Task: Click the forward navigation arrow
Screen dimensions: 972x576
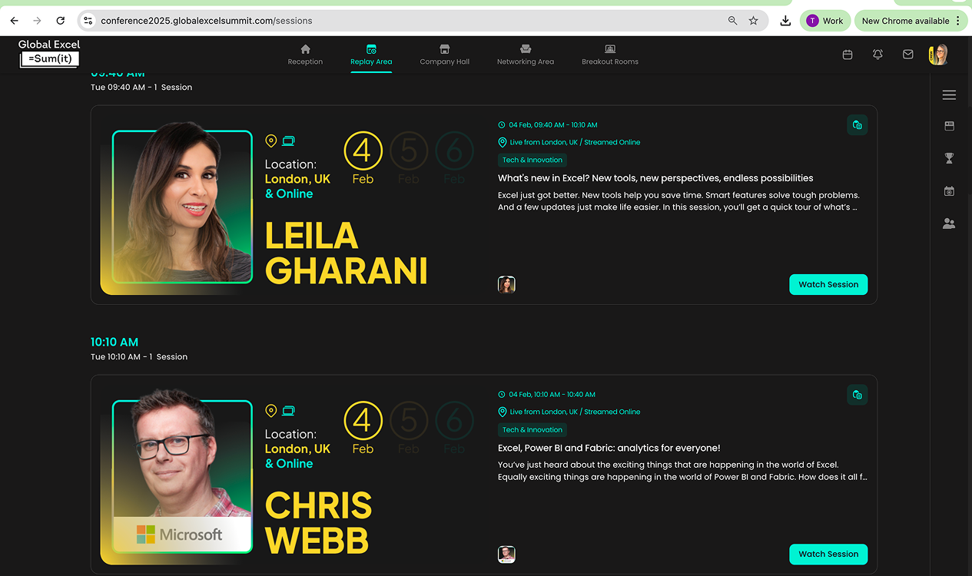Action: [x=37, y=21]
